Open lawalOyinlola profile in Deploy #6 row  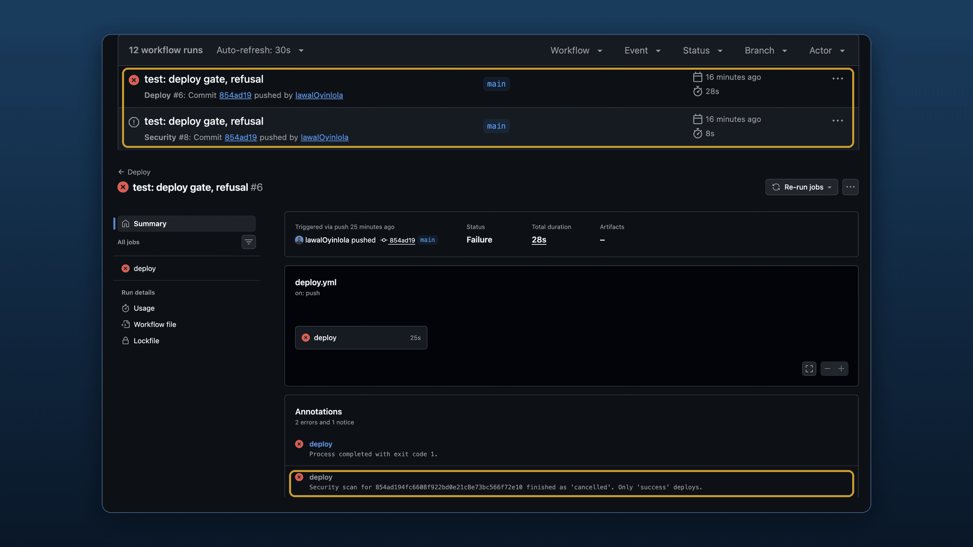[x=319, y=95]
